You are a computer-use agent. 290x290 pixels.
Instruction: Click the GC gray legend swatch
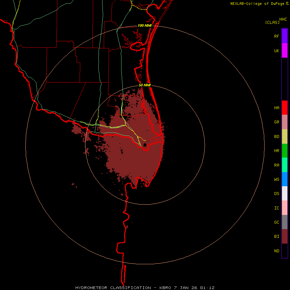pos(285,222)
